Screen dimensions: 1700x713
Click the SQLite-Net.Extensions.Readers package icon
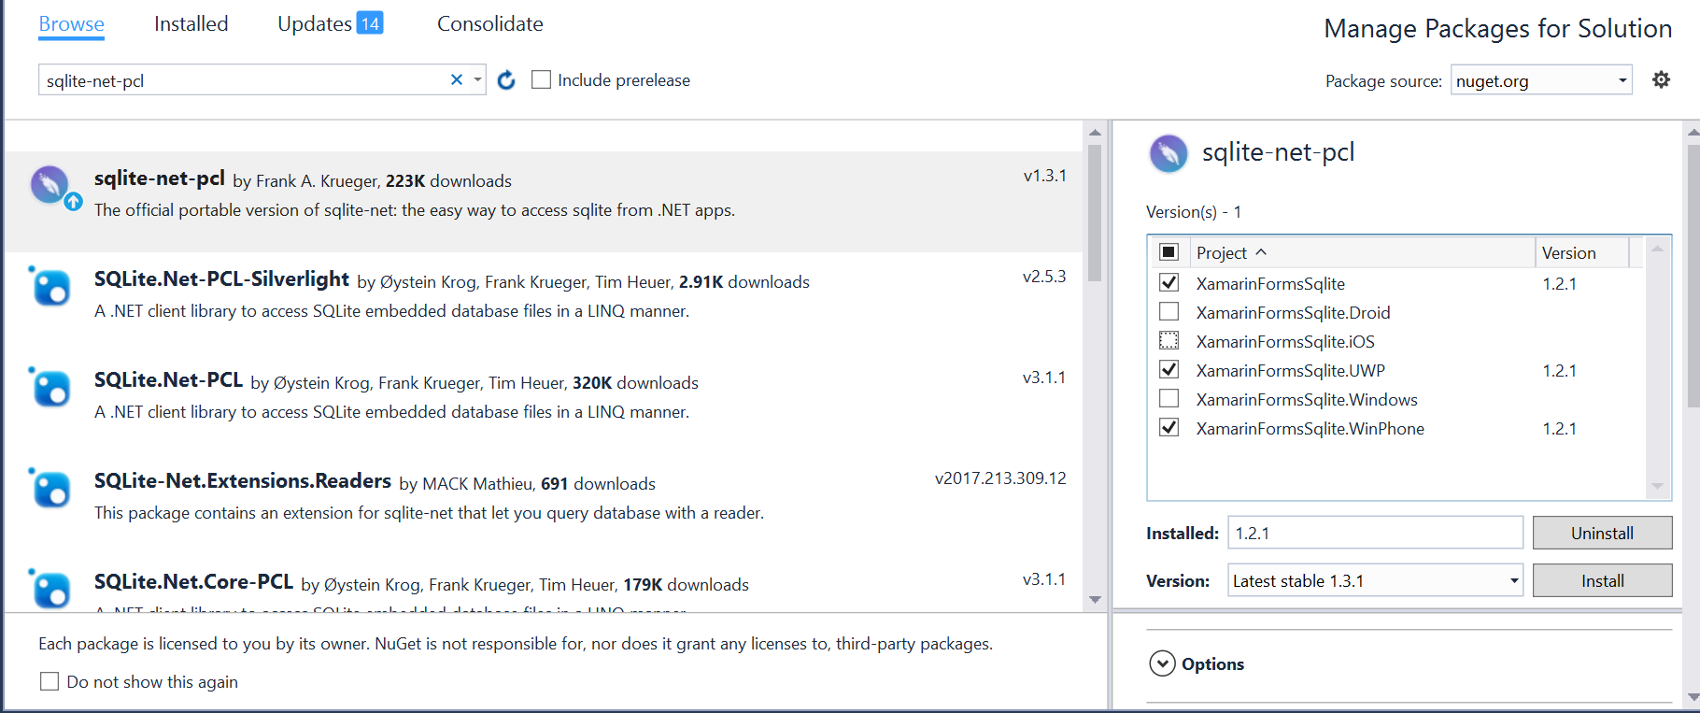(50, 488)
